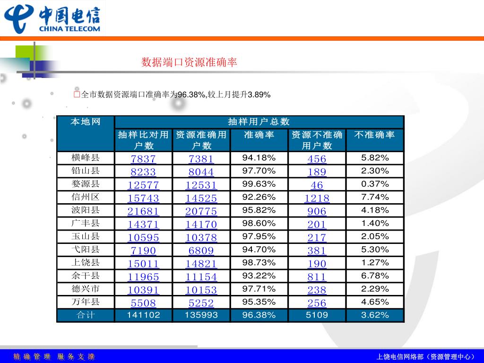The width and height of the screenshot is (484, 363).
Task: Open link 11965 in 余干县 row
Action: [x=143, y=277]
